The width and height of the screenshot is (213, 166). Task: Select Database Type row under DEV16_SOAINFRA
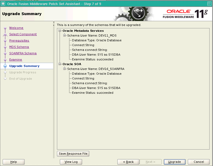point(97,74)
